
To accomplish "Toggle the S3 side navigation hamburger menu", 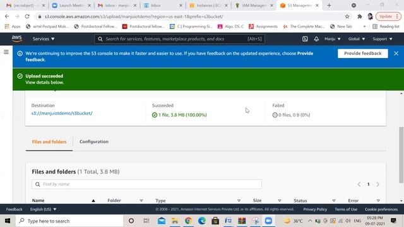I will click(x=6, y=52).
